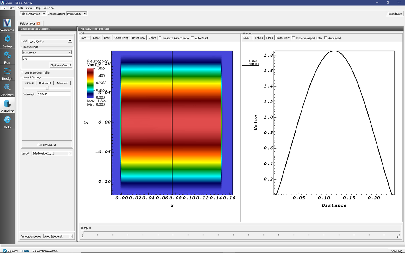Image resolution: width=405 pixels, height=253 pixels.
Task: Click Labels button in Lineout panel
Action: (x=259, y=38)
